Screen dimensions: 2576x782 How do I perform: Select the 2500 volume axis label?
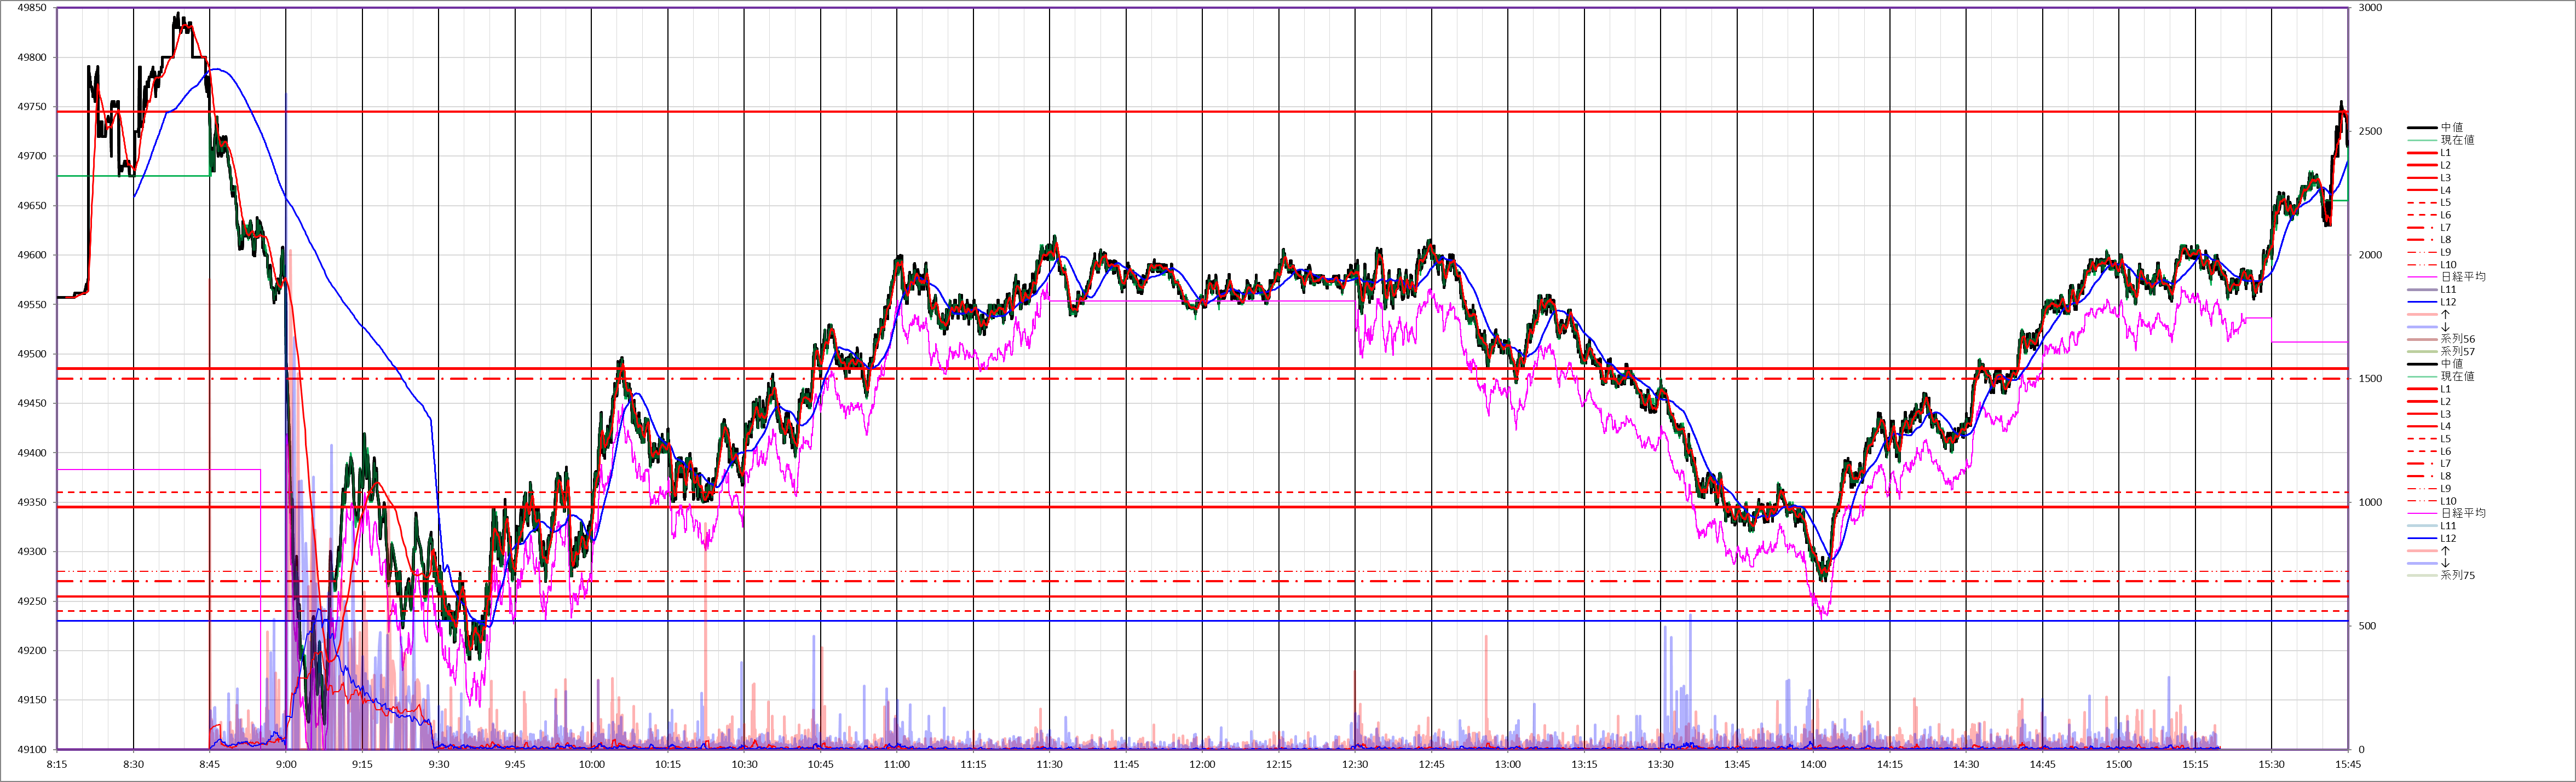point(2370,132)
